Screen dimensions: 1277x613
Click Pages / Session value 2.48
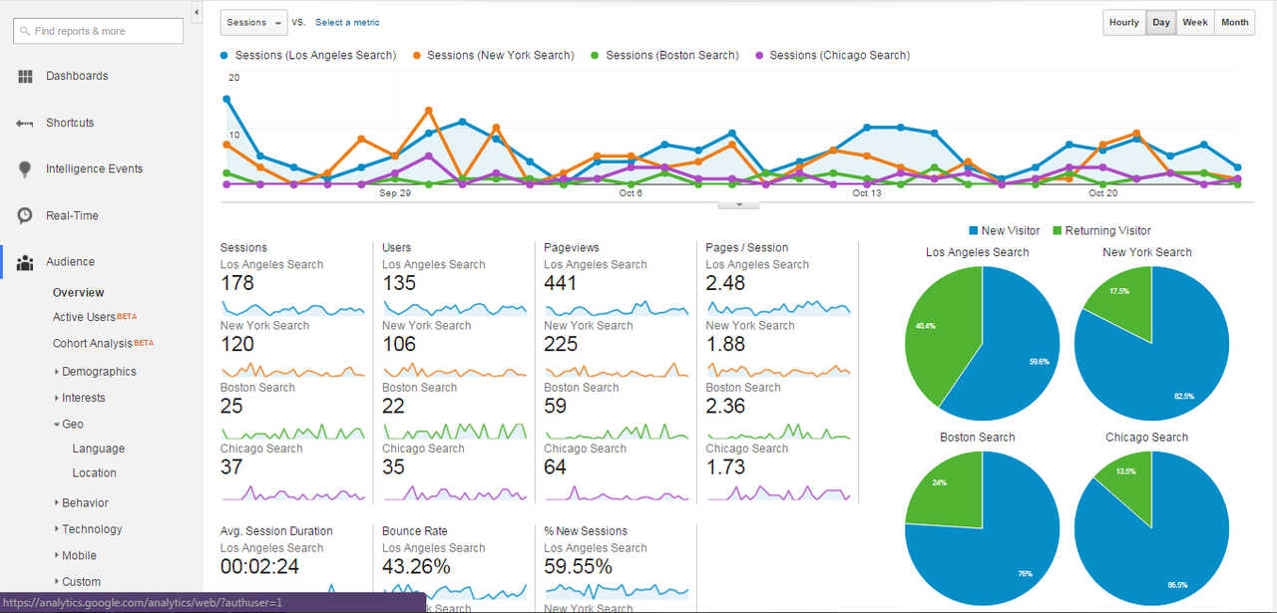click(725, 283)
